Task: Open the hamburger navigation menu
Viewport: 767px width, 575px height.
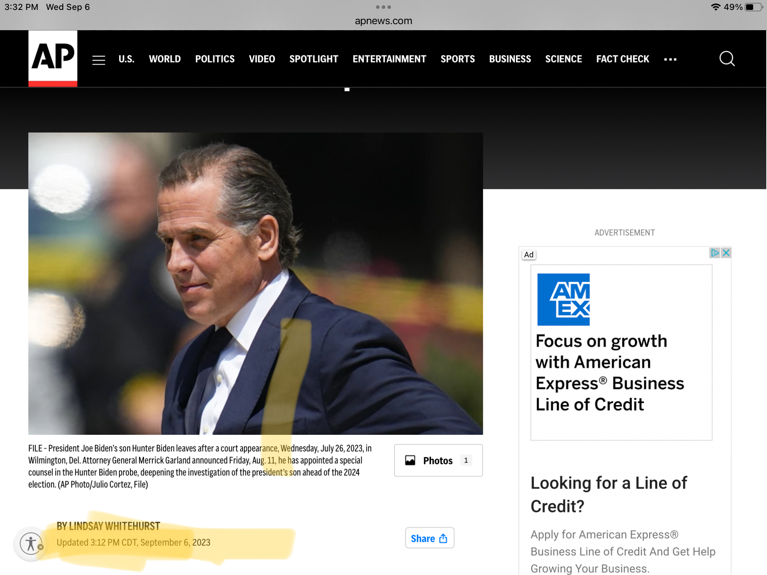Action: click(x=99, y=60)
